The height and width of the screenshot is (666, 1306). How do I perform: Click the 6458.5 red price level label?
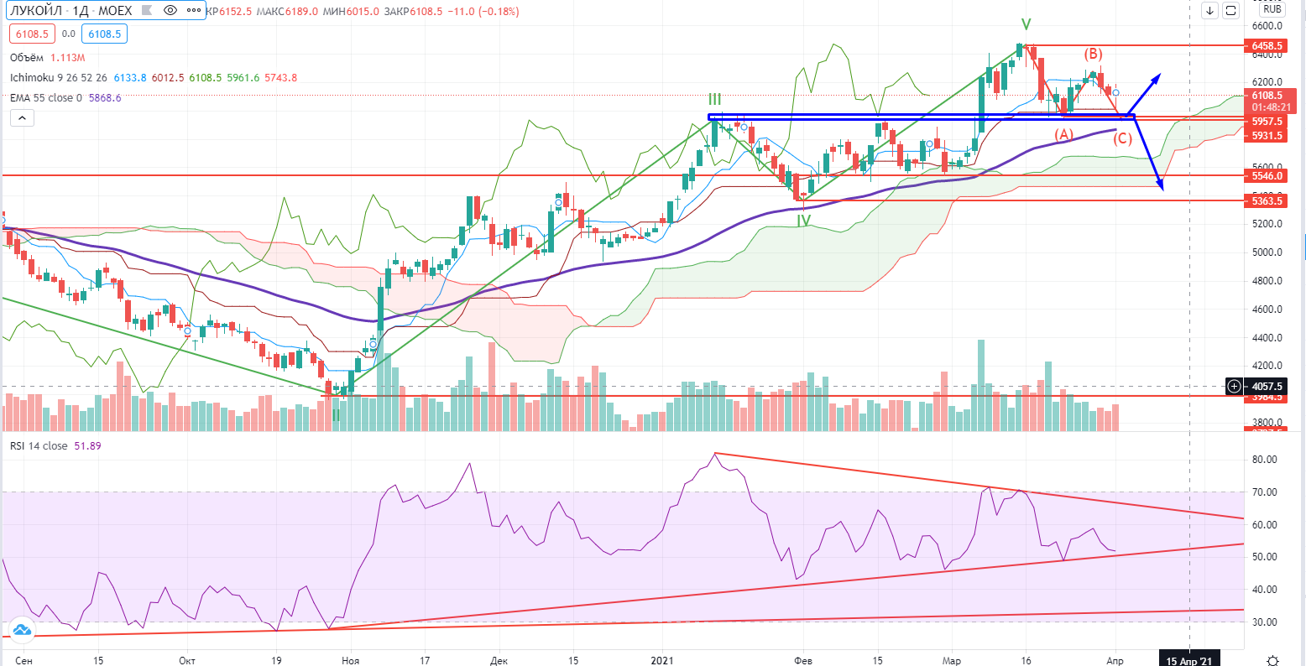(x=1267, y=46)
